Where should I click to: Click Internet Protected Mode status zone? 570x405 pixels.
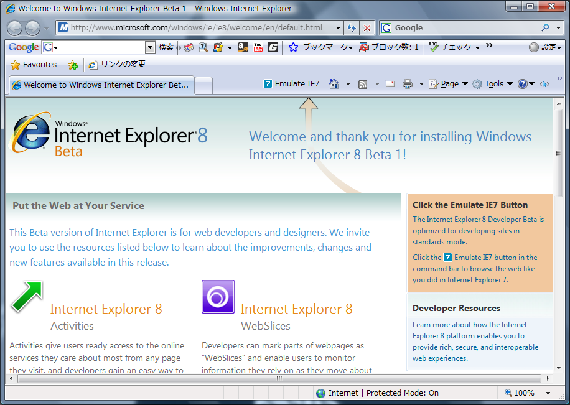[x=377, y=393]
